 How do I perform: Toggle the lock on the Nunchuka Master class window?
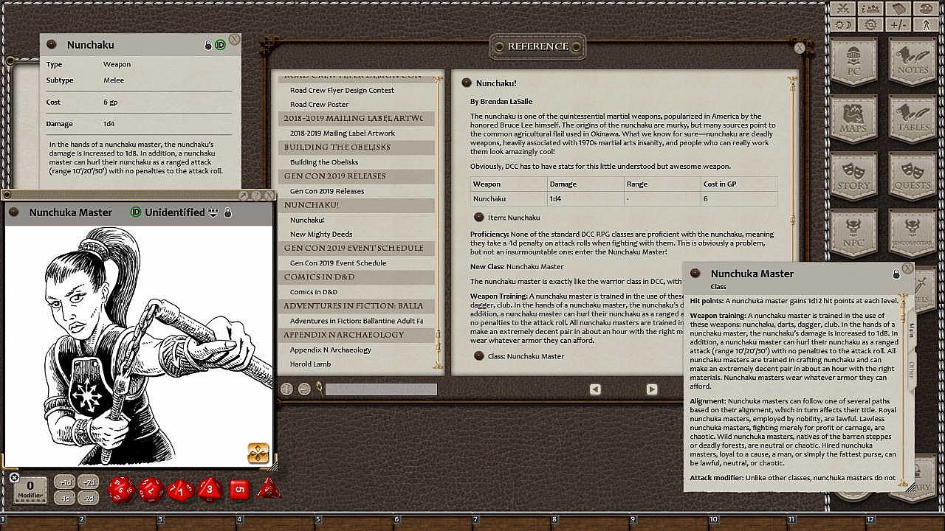coord(896,274)
